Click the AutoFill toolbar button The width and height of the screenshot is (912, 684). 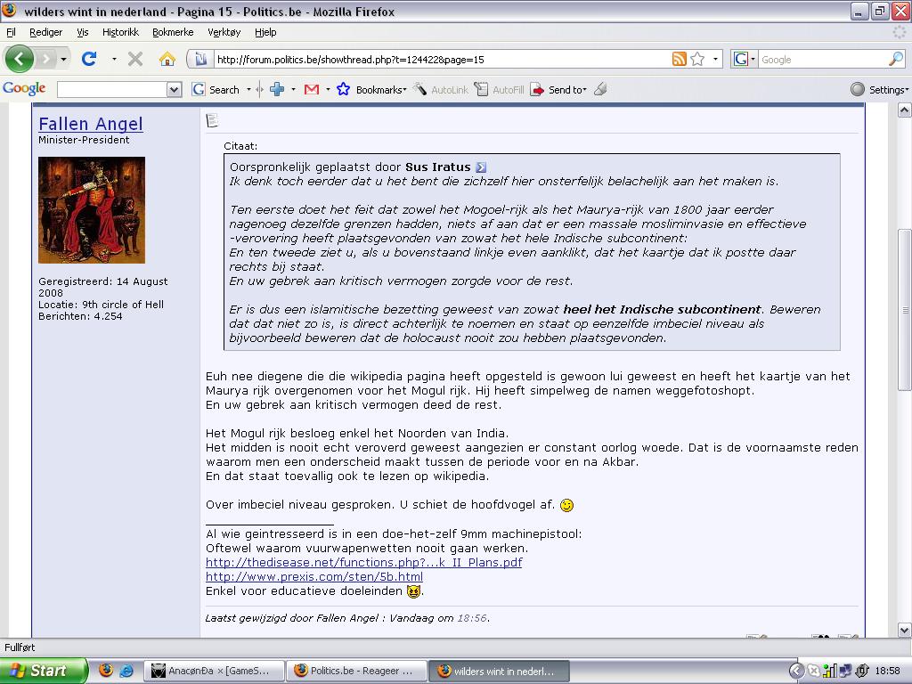499,90
